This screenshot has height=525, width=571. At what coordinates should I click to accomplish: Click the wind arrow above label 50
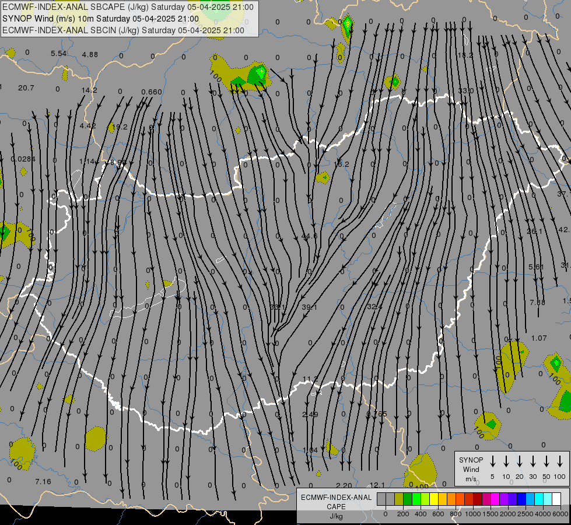(x=547, y=461)
